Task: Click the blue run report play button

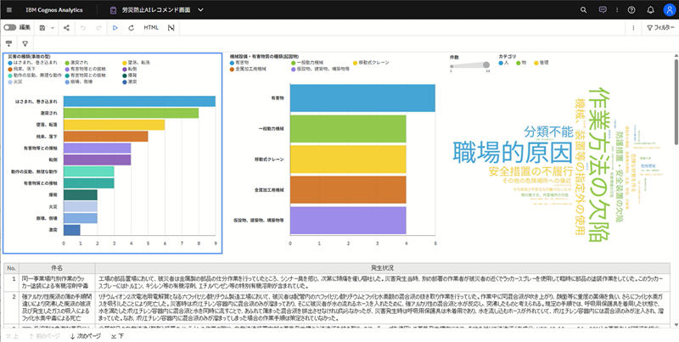Action: (115, 28)
